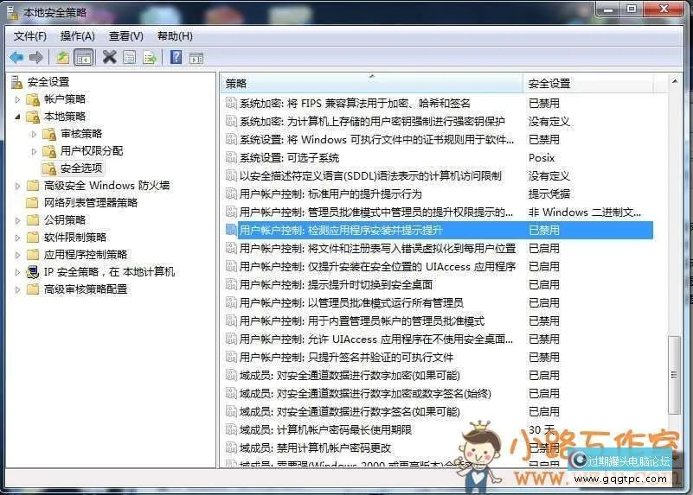Click policy icon for 系统加密: 将 FIPS 兼容算法

coord(231,103)
